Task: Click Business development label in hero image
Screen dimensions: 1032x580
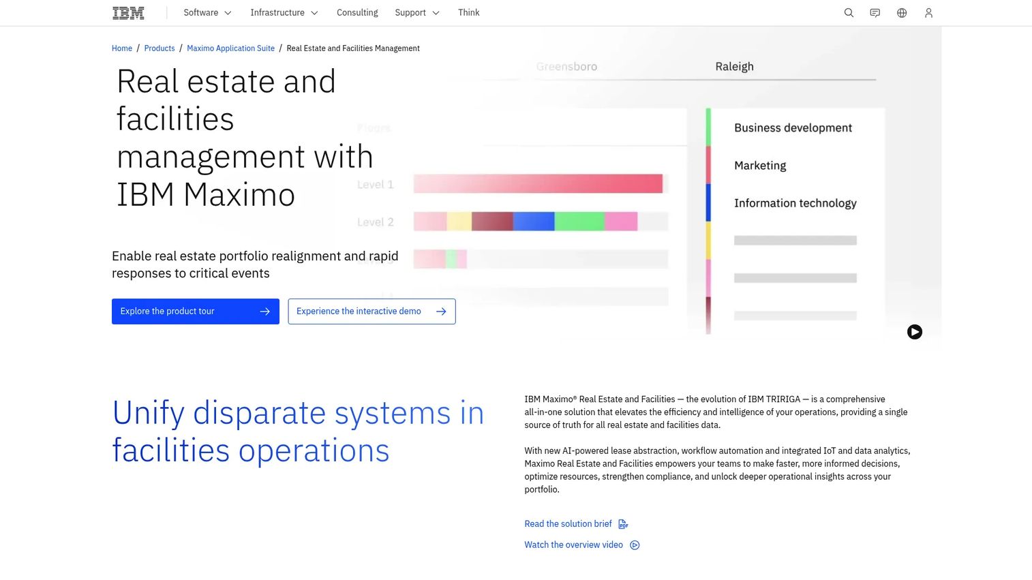Action: coord(793,128)
